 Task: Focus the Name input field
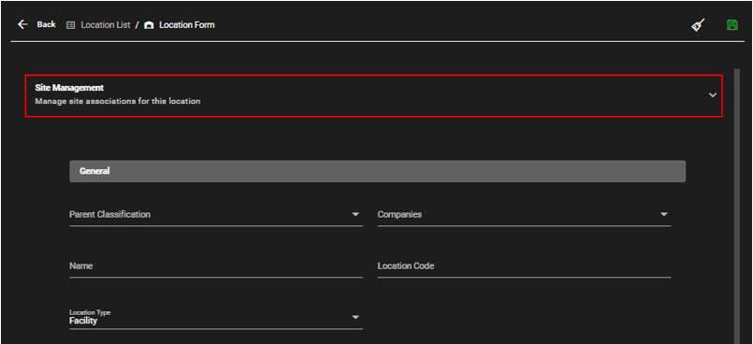pos(216,266)
